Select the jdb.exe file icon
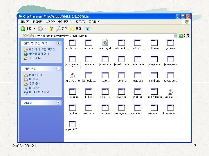209x156 pixels. [105, 75]
